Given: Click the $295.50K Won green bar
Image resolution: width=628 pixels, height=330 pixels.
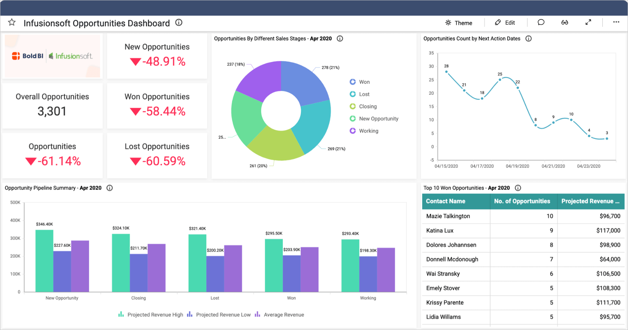Looking at the screenshot, I should [x=274, y=266].
